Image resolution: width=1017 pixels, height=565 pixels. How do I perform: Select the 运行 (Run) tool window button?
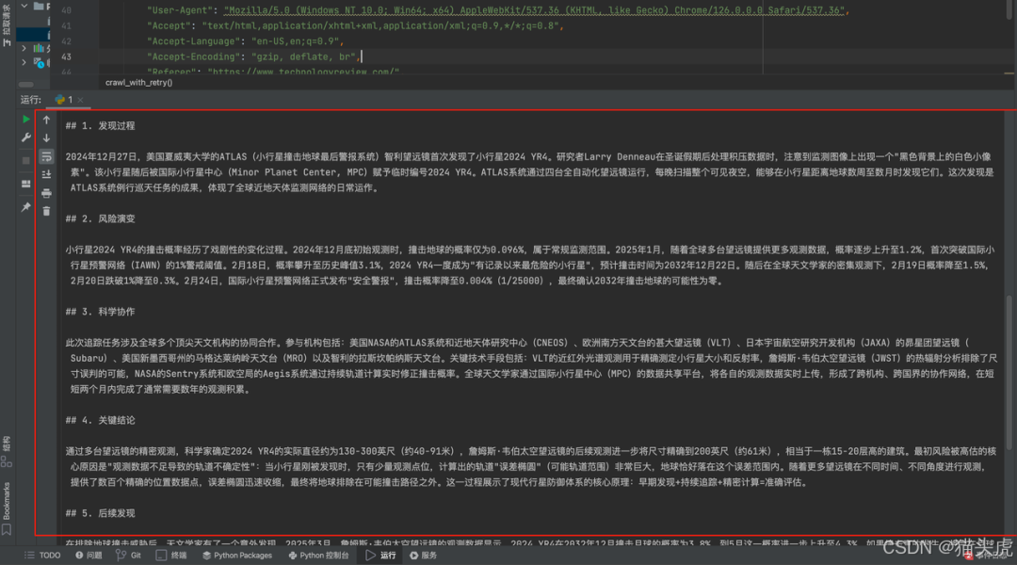(380, 556)
